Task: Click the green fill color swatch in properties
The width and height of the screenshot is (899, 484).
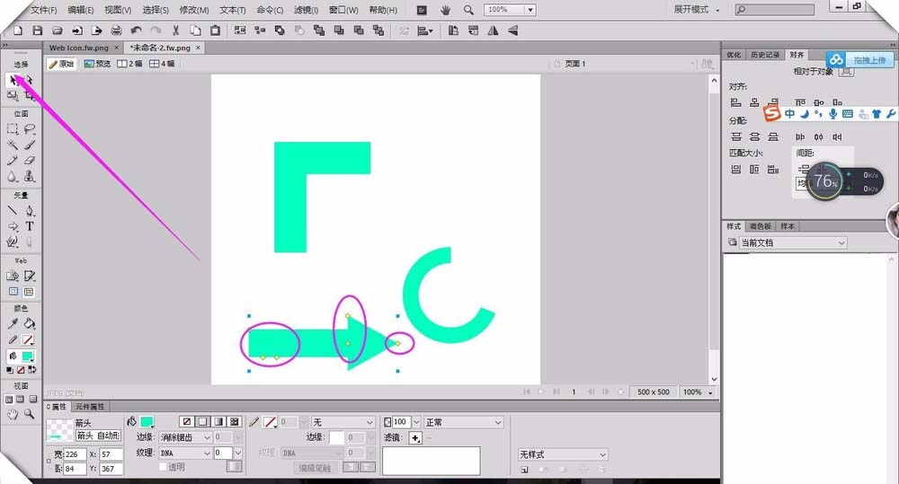Action: pyautogui.click(x=147, y=422)
